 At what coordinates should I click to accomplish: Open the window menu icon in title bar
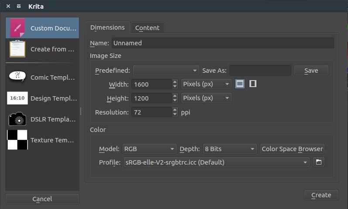click(x=19, y=6)
